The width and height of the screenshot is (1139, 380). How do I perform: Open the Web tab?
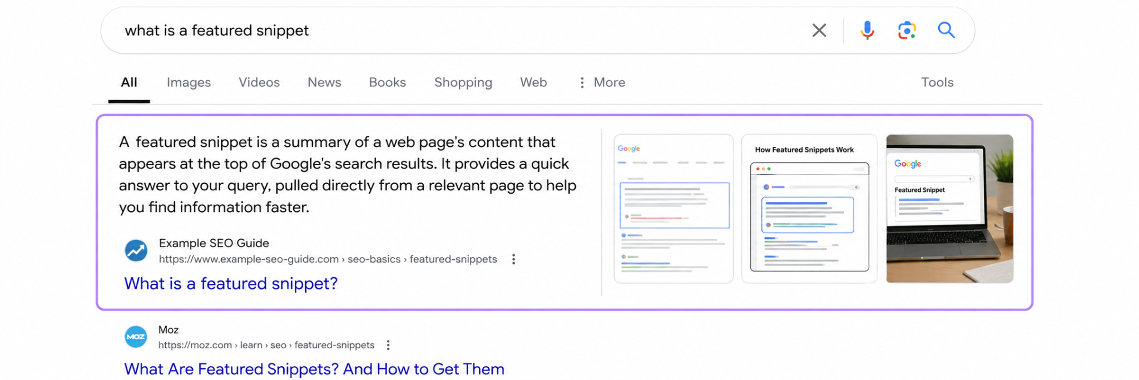[533, 82]
